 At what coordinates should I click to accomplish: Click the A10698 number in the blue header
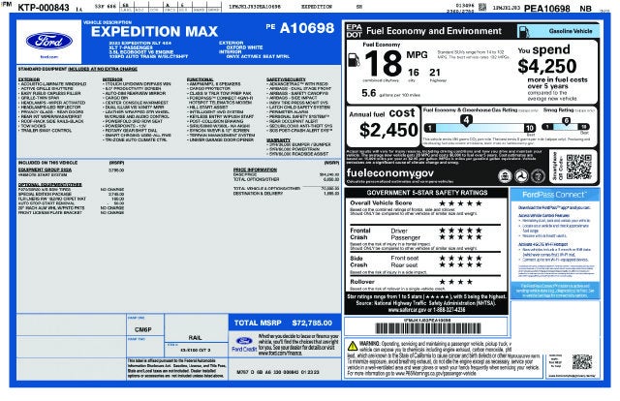(x=307, y=28)
